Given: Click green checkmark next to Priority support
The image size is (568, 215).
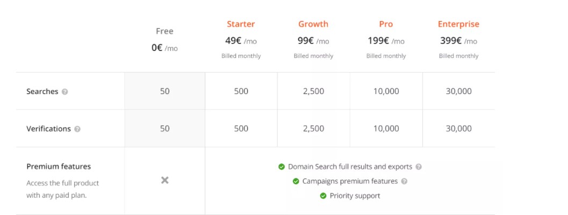Looking at the screenshot, I should click(x=323, y=196).
